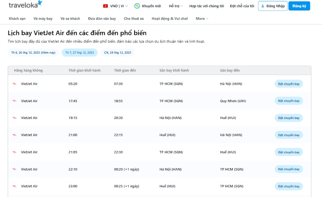This screenshot has width=322, height=197.
Task: Select the CN, 28 thg 12 date
Action: [x=117, y=53]
